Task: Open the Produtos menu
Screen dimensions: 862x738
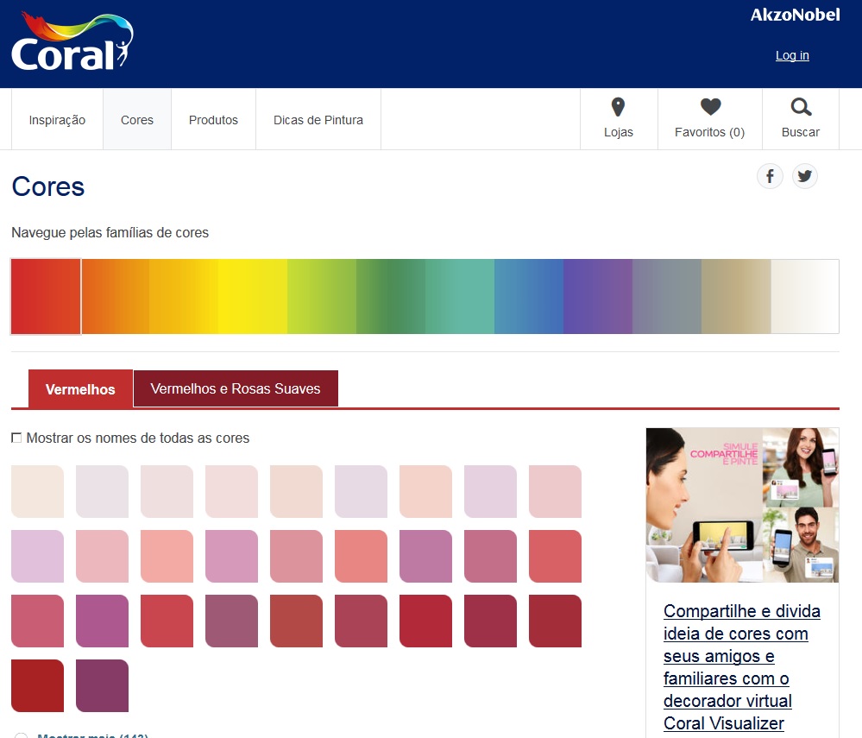Action: 213,120
